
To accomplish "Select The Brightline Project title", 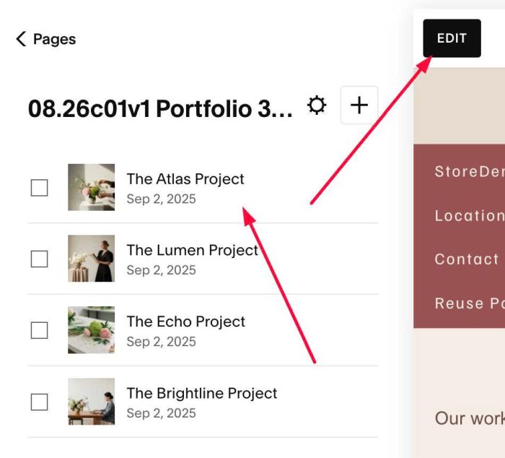I will coord(202,393).
